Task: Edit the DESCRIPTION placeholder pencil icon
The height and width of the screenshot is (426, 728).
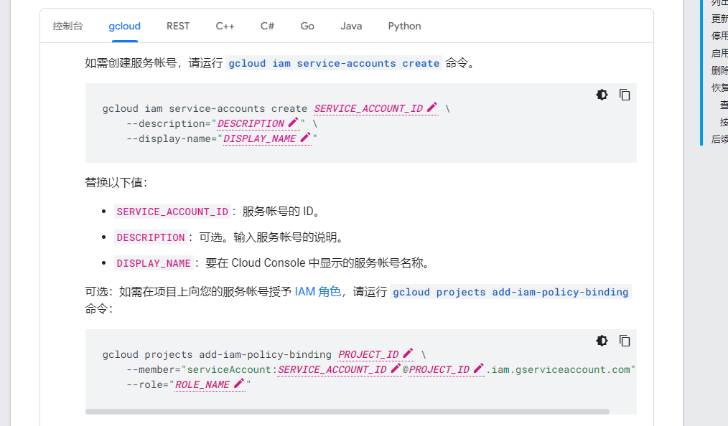Action: pyautogui.click(x=293, y=123)
